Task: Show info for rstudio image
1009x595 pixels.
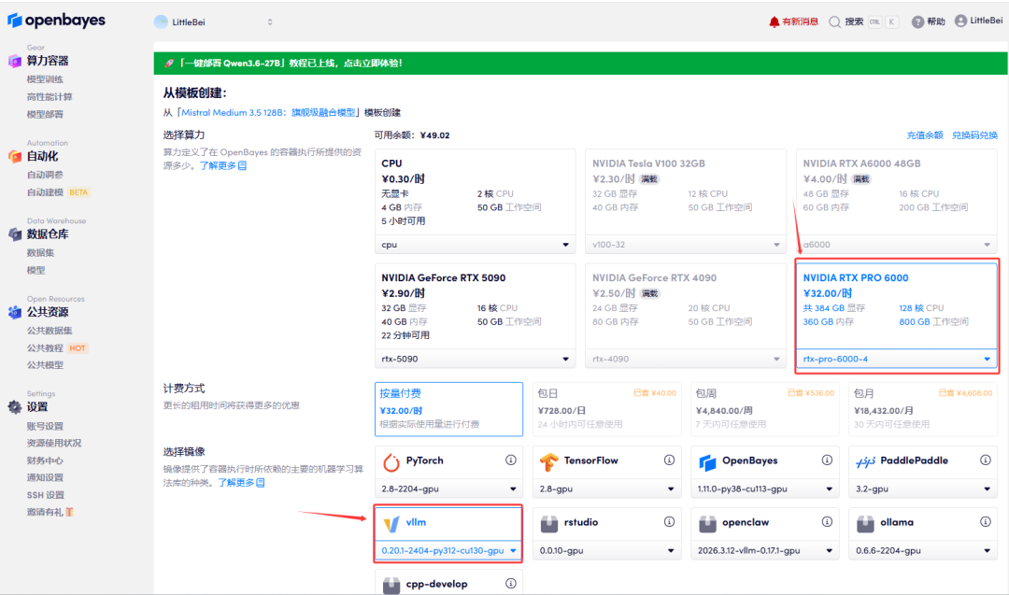Action: pos(669,521)
